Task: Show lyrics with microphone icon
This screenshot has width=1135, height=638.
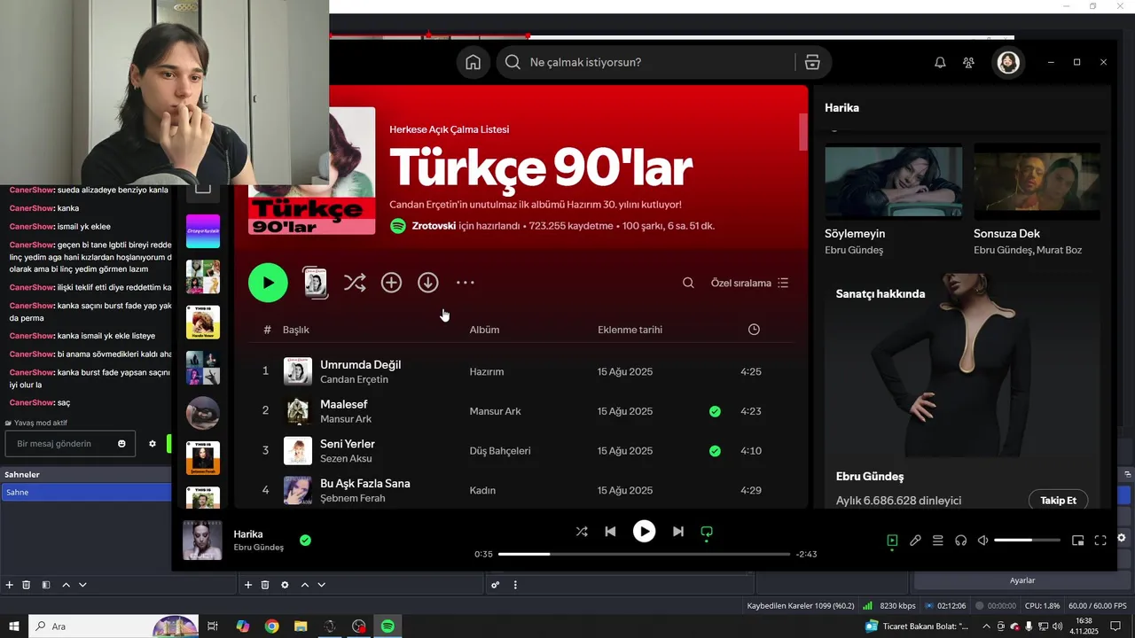Action: pyautogui.click(x=915, y=541)
